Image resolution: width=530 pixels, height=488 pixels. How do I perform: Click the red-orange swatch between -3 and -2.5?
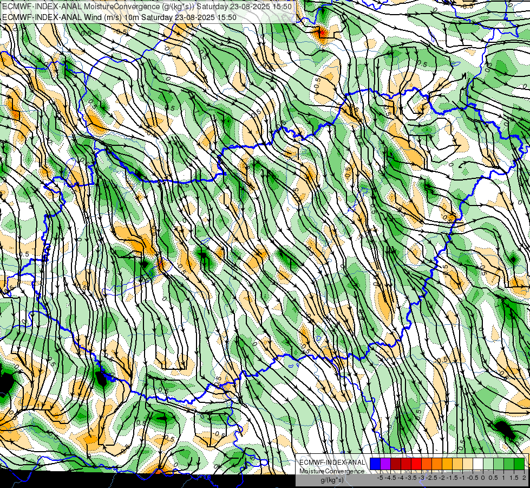coord(427,464)
